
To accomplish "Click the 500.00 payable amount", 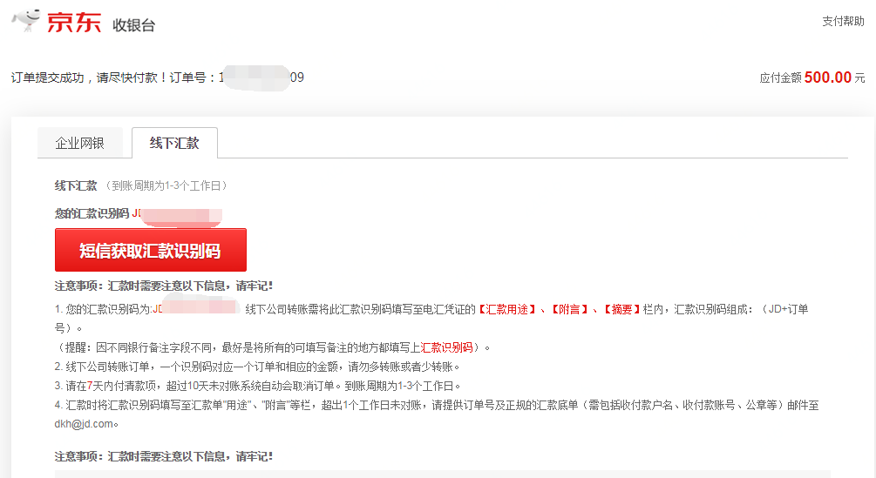I will click(828, 77).
